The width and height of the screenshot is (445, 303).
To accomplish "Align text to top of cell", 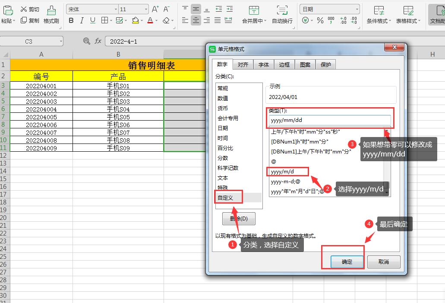I will (185, 10).
